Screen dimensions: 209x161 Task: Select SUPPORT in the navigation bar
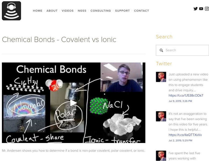[x=122, y=11]
